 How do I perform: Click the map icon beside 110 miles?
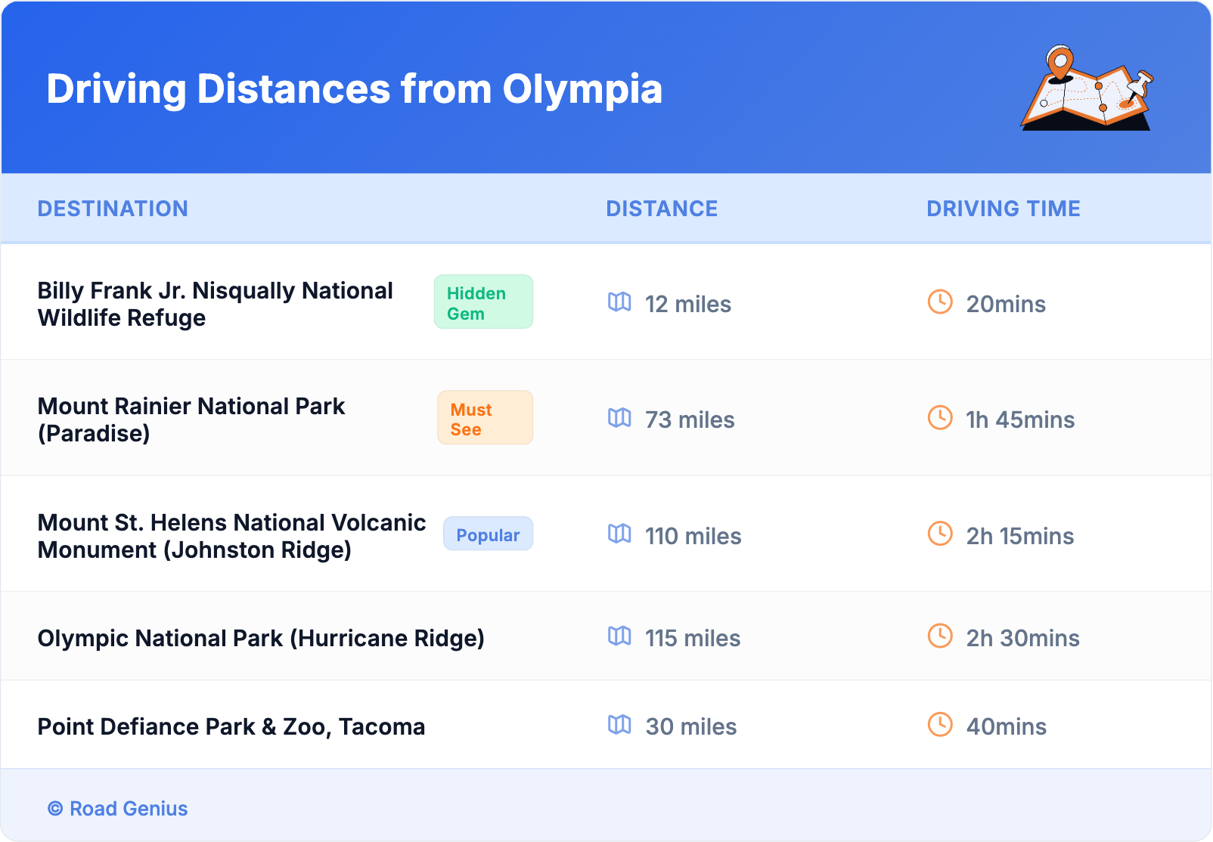pyautogui.click(x=619, y=534)
